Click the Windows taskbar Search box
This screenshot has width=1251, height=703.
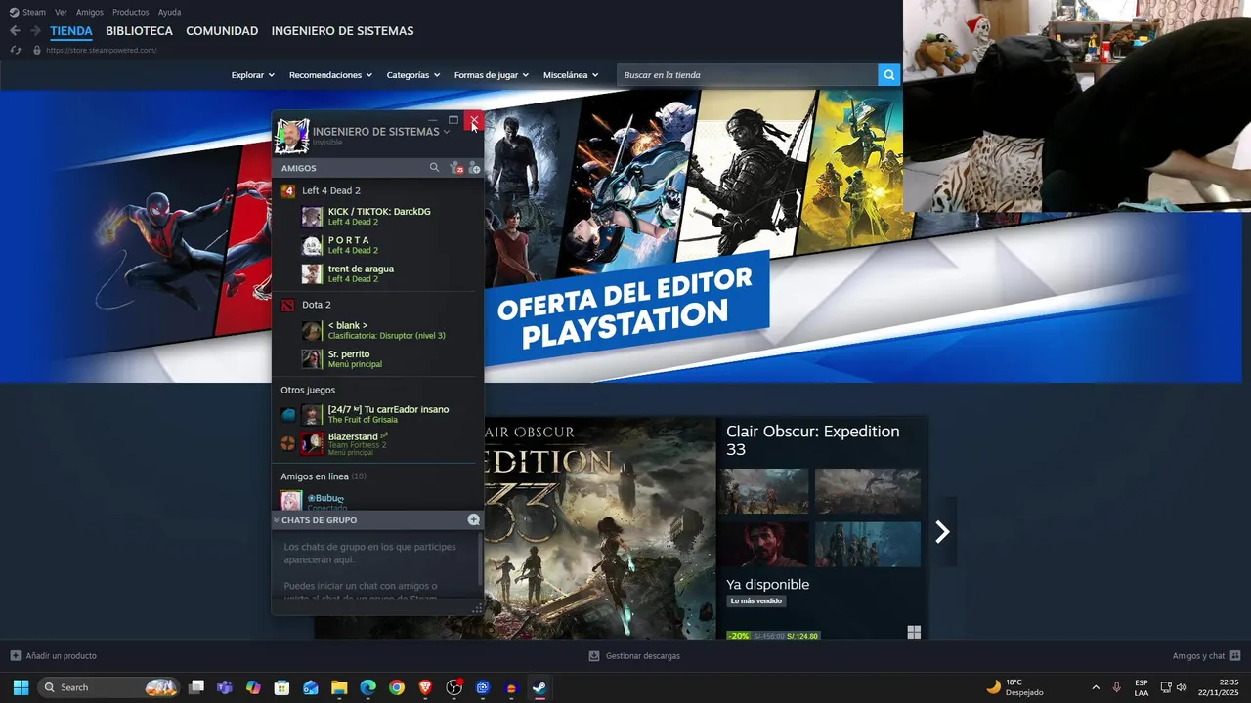pos(108,687)
